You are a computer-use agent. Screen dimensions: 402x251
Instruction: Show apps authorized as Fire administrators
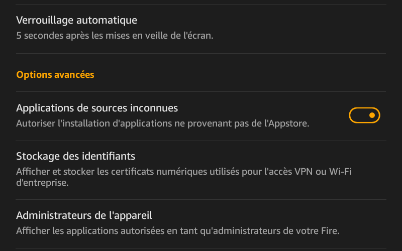click(x=201, y=224)
